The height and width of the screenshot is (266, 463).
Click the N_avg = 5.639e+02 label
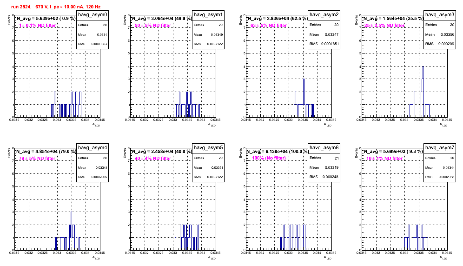click(46, 18)
